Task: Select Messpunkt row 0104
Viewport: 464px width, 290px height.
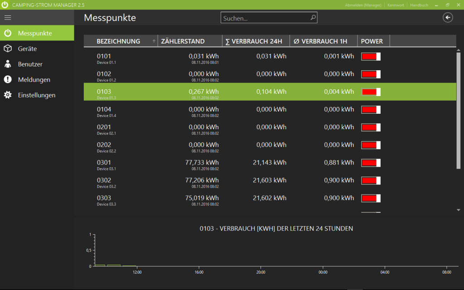Action: click(x=270, y=110)
